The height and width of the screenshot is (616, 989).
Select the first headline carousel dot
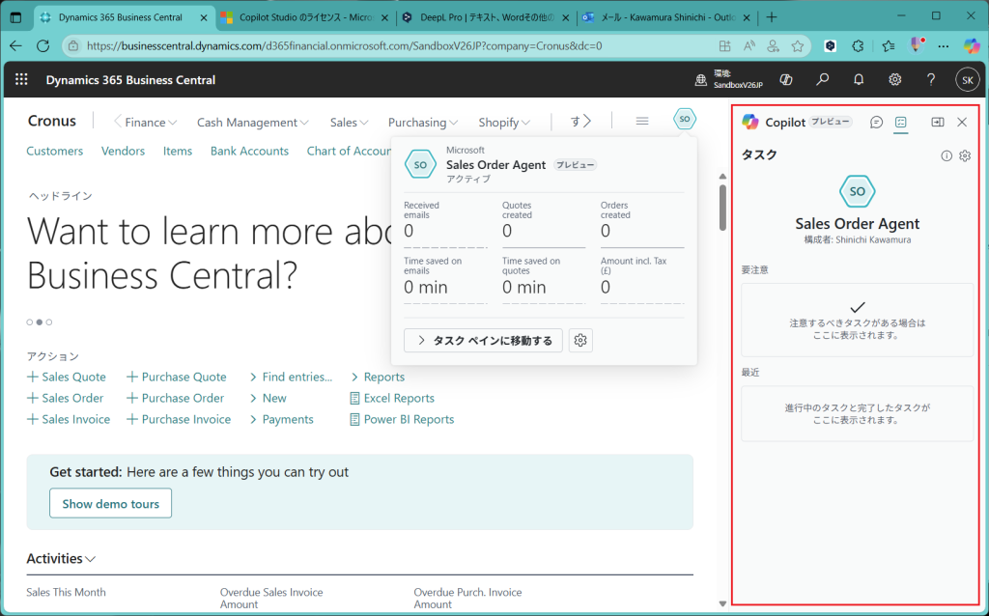tap(30, 322)
